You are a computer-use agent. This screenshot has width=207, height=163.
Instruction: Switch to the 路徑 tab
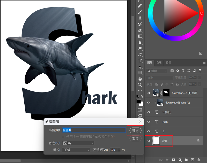coord(168,63)
